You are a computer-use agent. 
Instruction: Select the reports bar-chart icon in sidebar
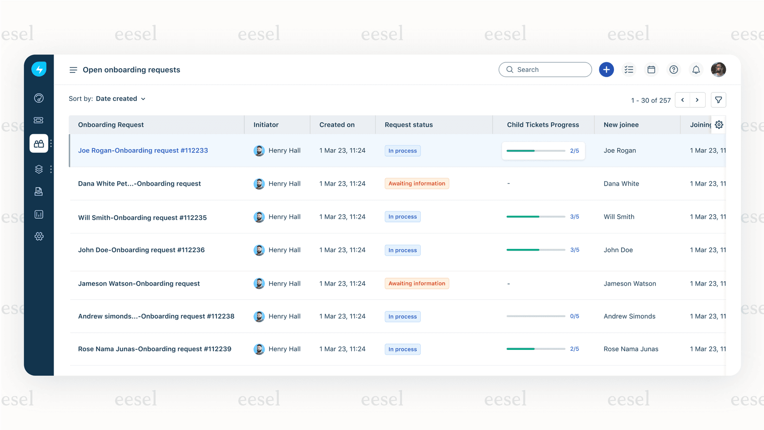39,214
